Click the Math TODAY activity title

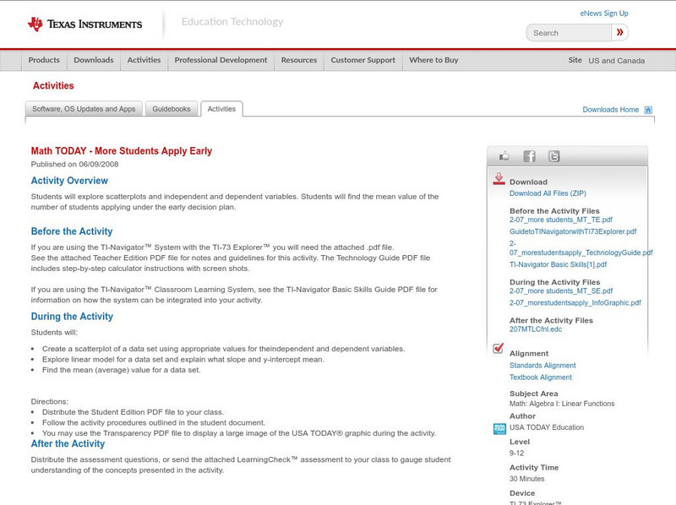[x=122, y=151]
